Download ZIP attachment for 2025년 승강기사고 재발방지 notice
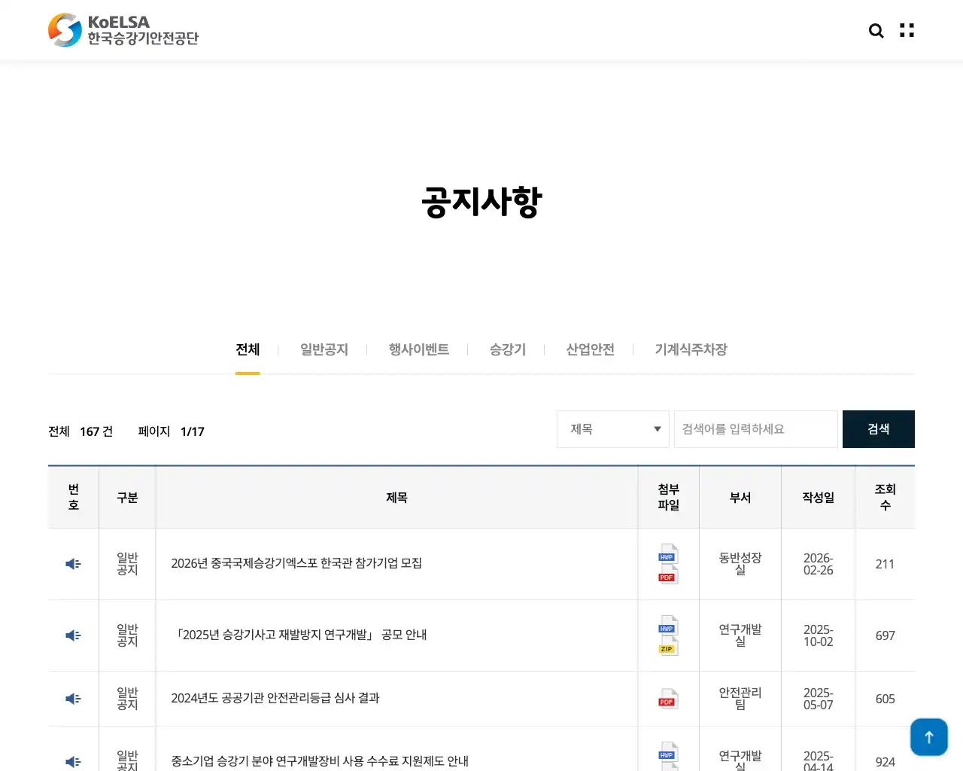 [667, 648]
